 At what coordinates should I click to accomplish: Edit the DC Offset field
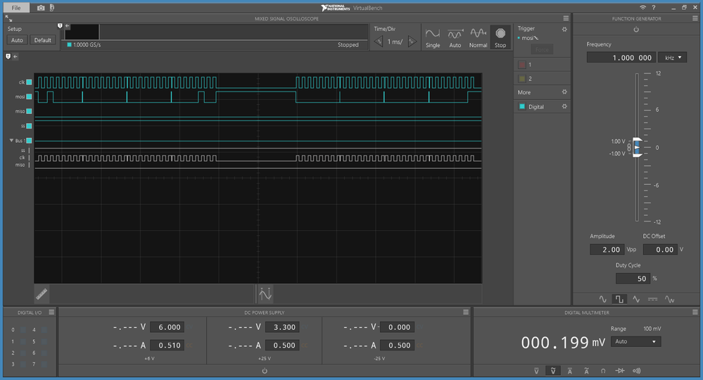[x=660, y=250]
